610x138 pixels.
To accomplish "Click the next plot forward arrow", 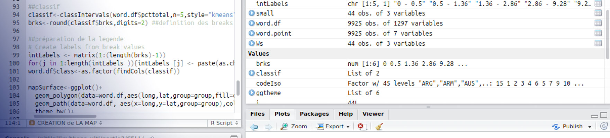I will (x=268, y=127).
